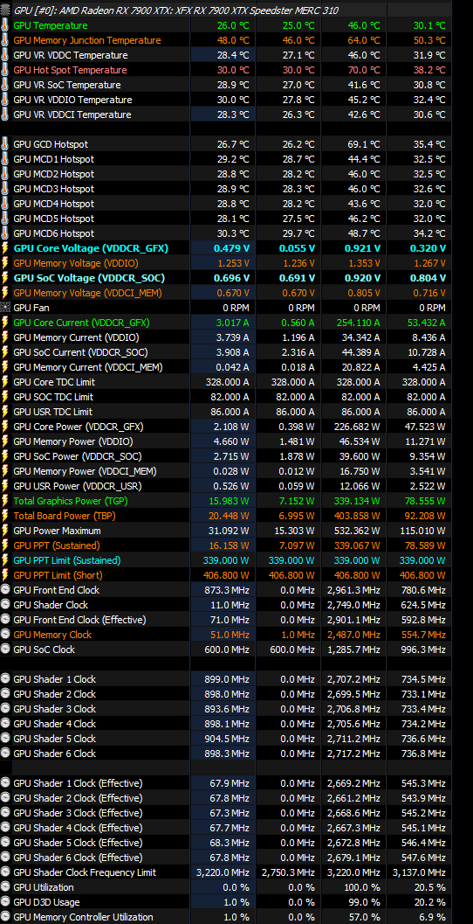The height and width of the screenshot is (924, 473).
Task: Select GPU SoC Current (VDDCR_SOC) label
Action: (80, 351)
